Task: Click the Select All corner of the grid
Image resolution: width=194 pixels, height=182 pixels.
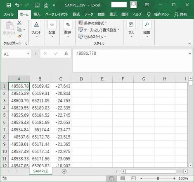Action: coord(5,79)
